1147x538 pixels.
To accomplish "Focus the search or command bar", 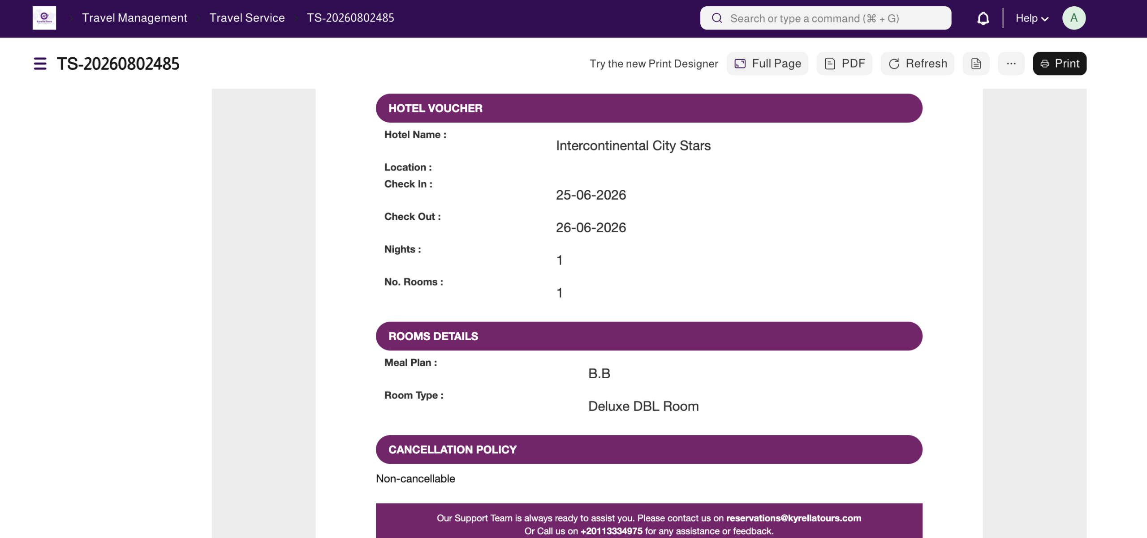I will (x=825, y=18).
